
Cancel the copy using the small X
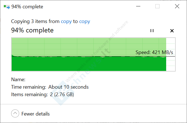(x=172, y=31)
